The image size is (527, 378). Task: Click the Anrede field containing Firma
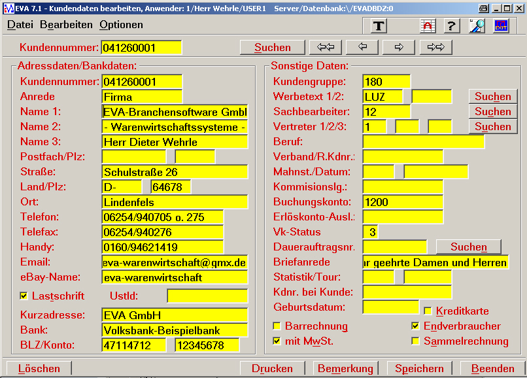point(142,97)
